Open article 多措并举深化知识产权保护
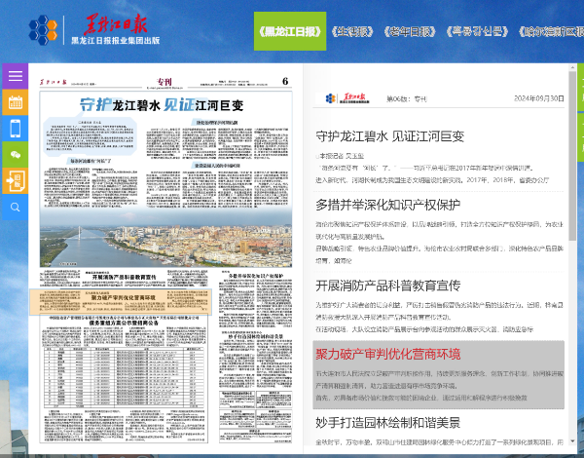The width and height of the screenshot is (584, 458). (x=388, y=205)
